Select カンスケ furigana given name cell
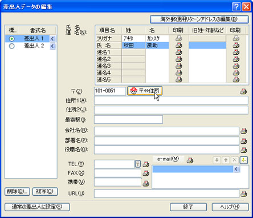The width and height of the screenshot is (253, 218). (157, 39)
